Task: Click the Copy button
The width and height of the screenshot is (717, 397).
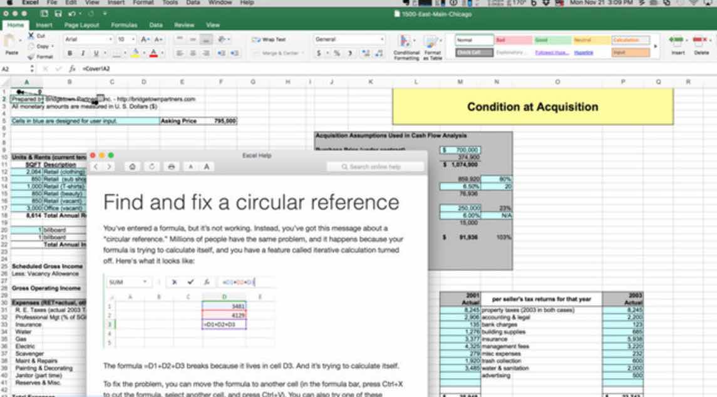Action: [x=41, y=47]
